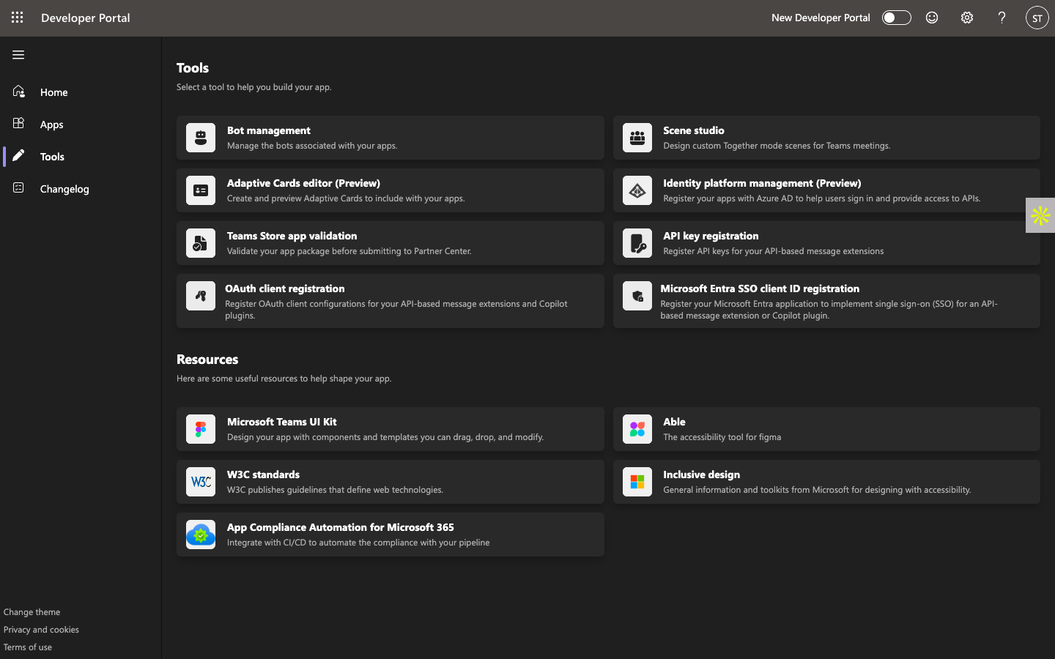Click the Microsoft Teams UI Kit Figma icon
The height and width of the screenshot is (659, 1055).
201,429
